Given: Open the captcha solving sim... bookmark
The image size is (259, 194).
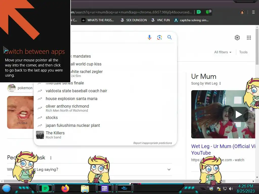Looking at the screenshot, I should coord(191,20).
